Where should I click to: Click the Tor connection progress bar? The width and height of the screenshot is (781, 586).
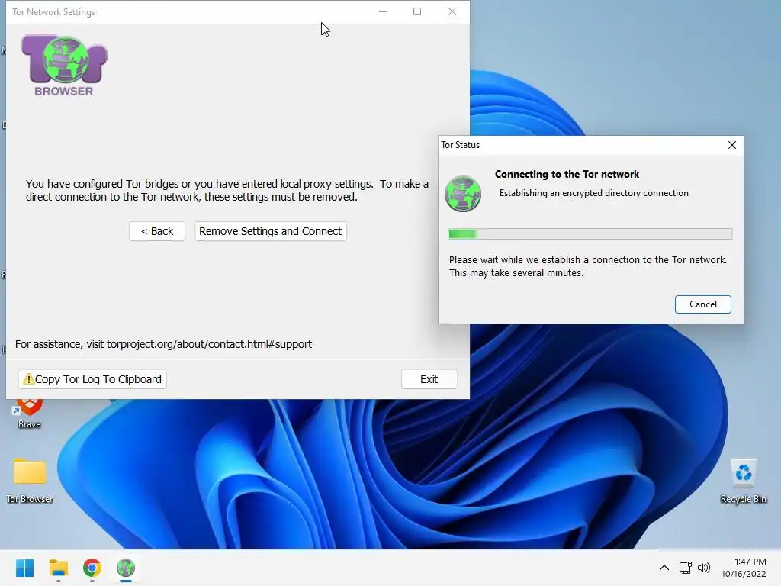pyautogui.click(x=590, y=233)
